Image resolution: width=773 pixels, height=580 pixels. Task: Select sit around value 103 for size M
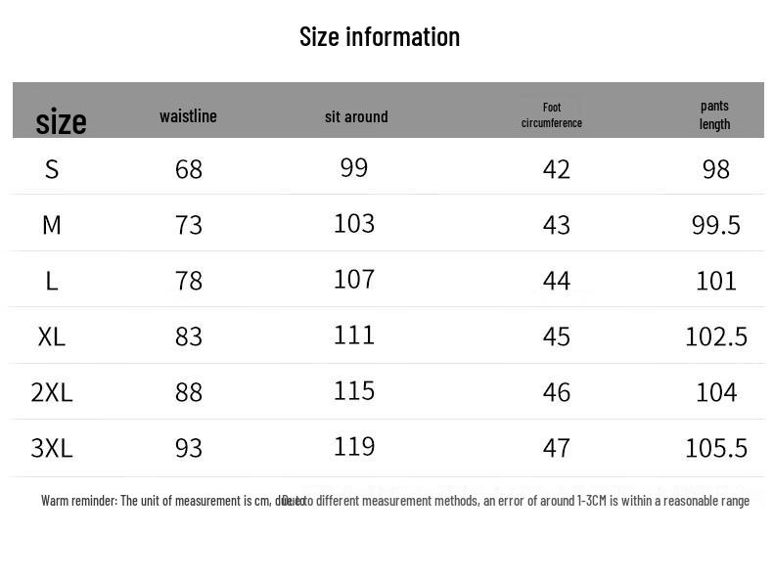point(354,223)
